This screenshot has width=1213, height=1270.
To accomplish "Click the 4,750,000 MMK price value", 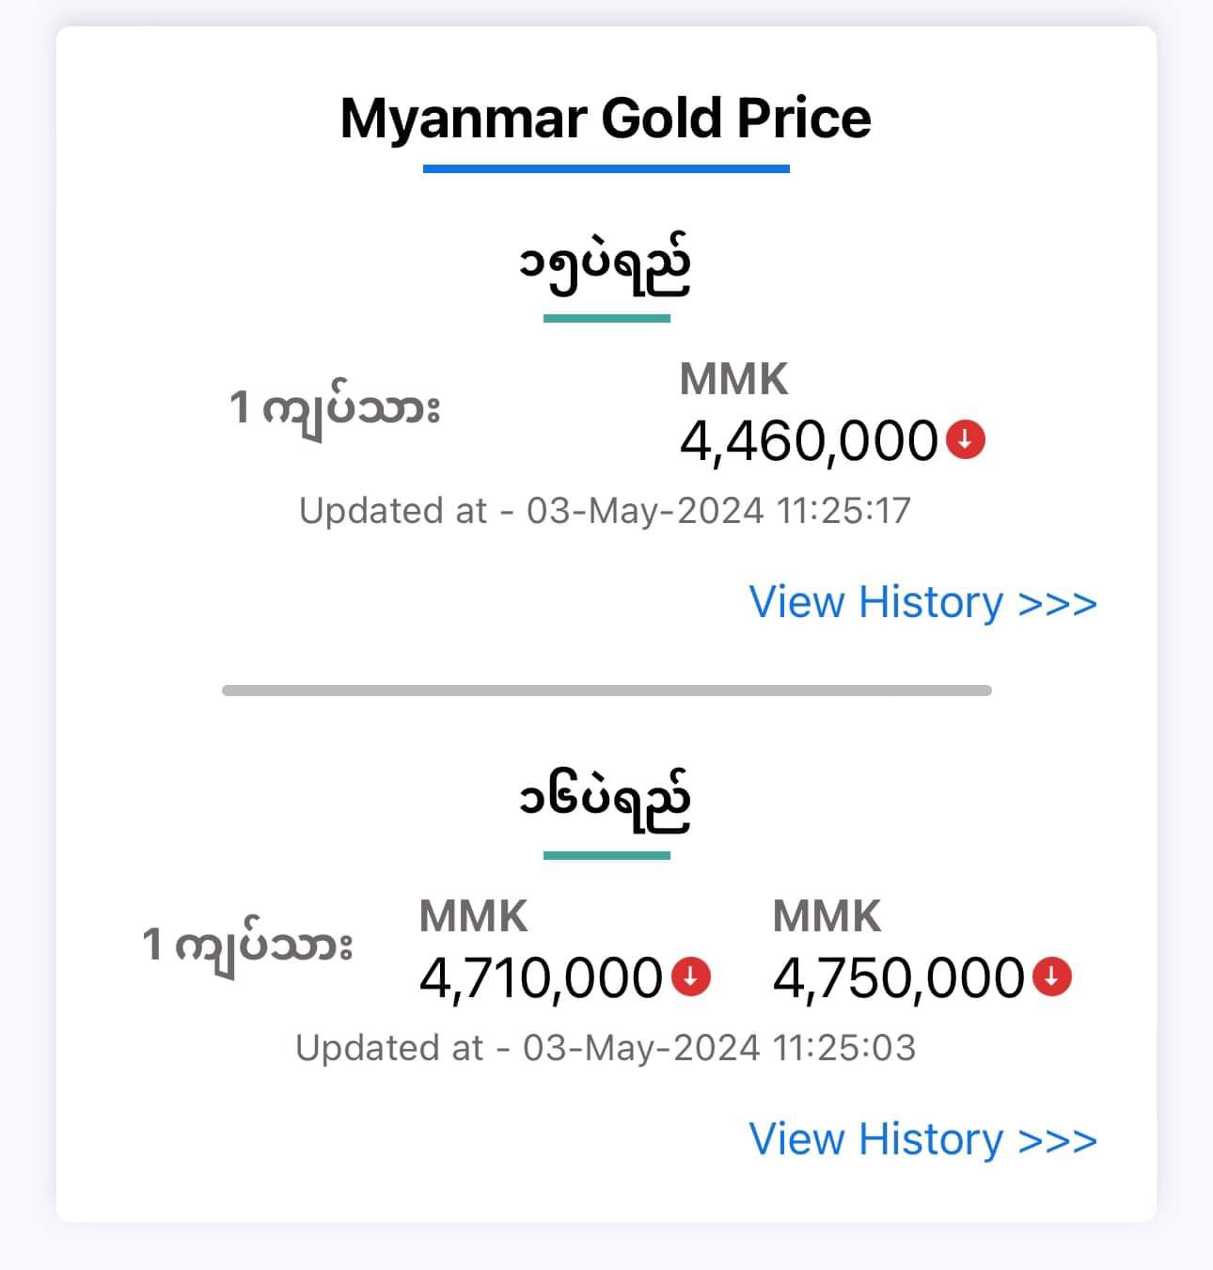I will pyautogui.click(x=898, y=978).
